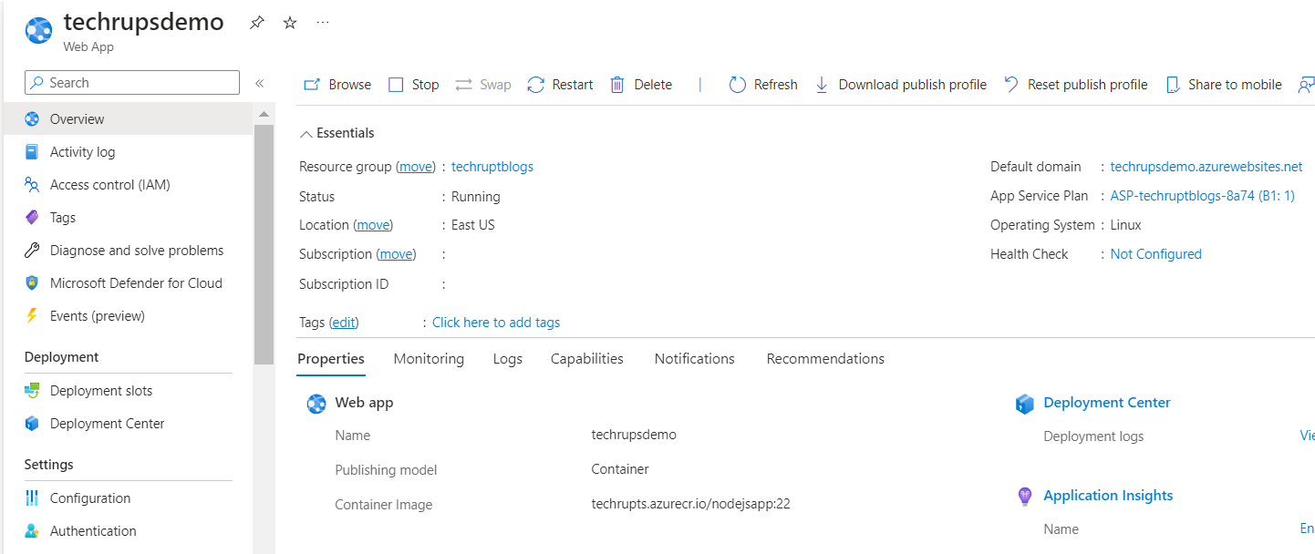The image size is (1315, 554).
Task: Click the Swap toolbar button
Action: pyautogui.click(x=483, y=85)
